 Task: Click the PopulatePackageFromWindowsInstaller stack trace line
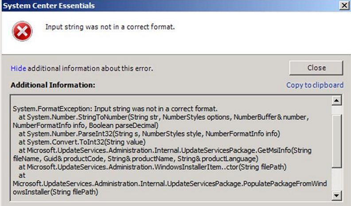click(160, 183)
